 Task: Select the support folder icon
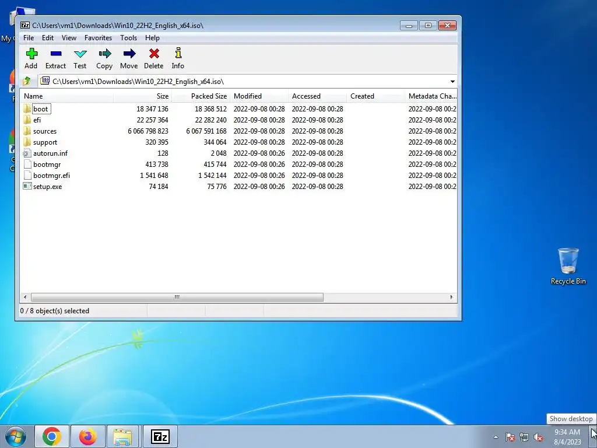[27, 142]
